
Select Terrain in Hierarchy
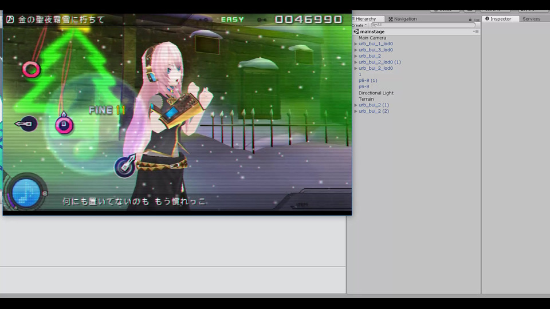coord(366,99)
